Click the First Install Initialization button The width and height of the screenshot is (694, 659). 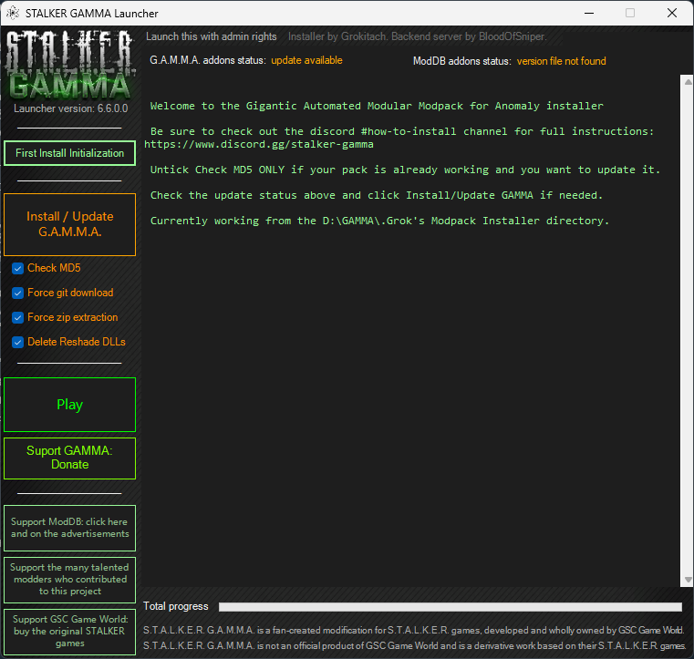(x=69, y=153)
